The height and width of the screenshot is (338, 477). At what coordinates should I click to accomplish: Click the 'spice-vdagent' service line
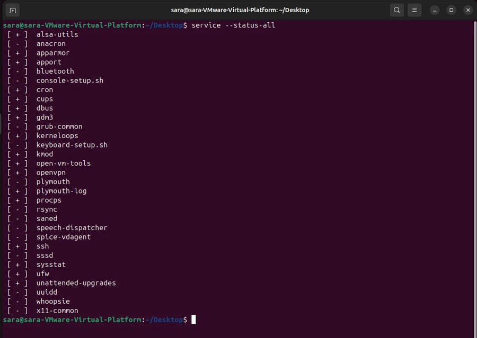point(49,237)
